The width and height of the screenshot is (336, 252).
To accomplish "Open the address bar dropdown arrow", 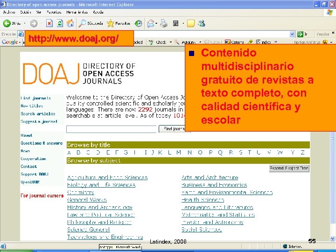I will pyautogui.click(x=292, y=34).
